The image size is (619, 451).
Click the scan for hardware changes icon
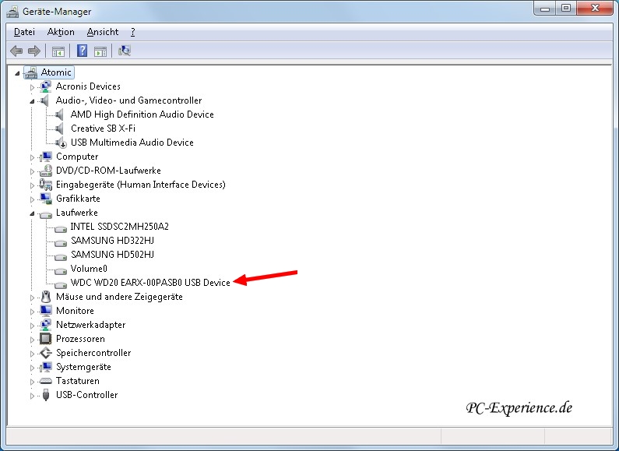[125, 51]
